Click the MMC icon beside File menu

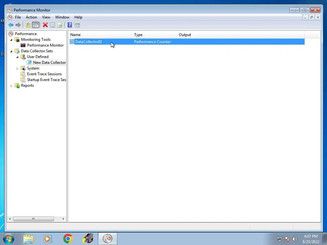coord(10,17)
